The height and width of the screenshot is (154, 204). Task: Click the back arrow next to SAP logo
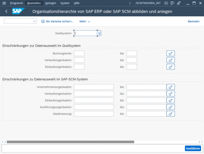pos(6,11)
